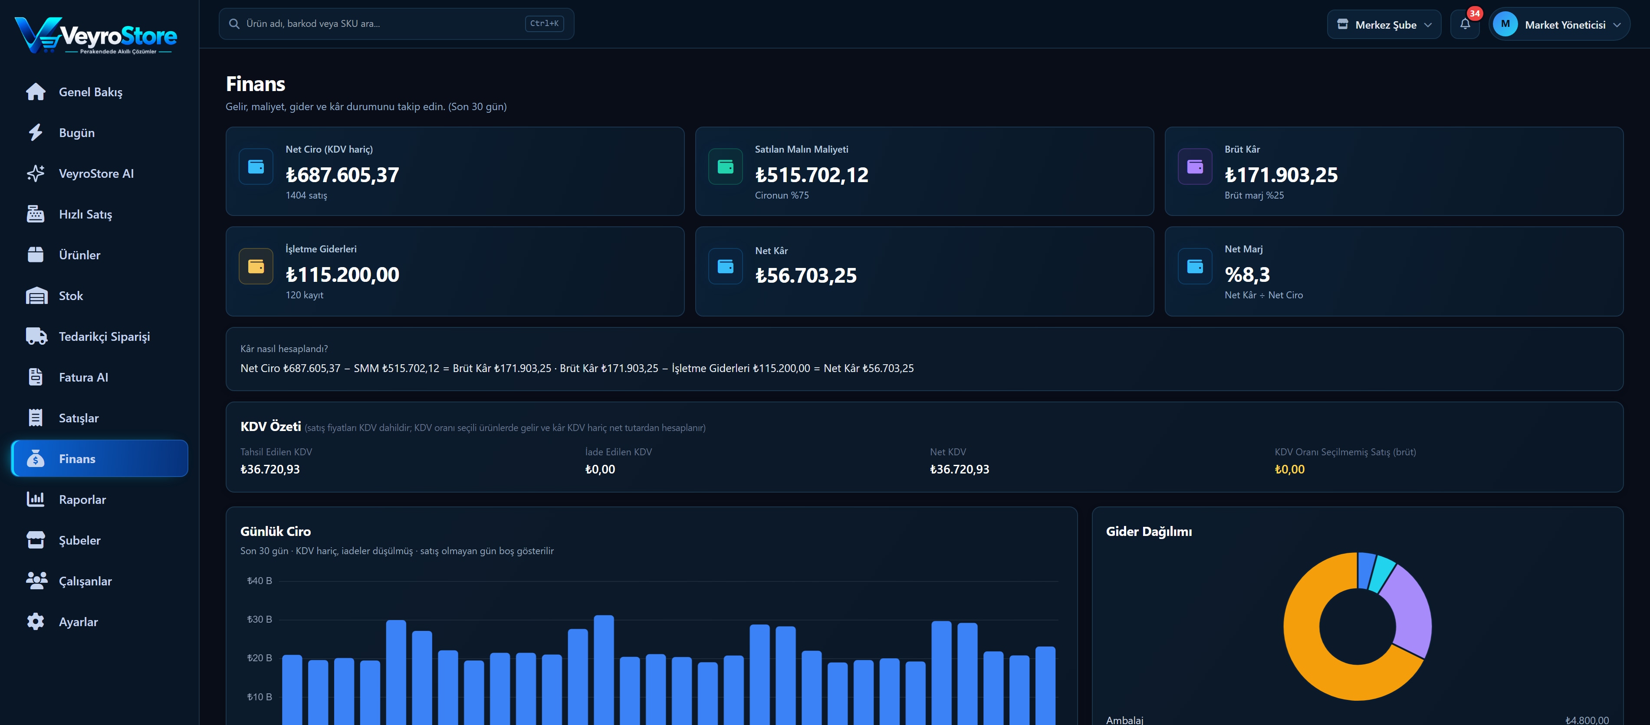Click the Hızlı Satış cash register icon
Image resolution: width=1650 pixels, height=725 pixels.
(x=36, y=214)
